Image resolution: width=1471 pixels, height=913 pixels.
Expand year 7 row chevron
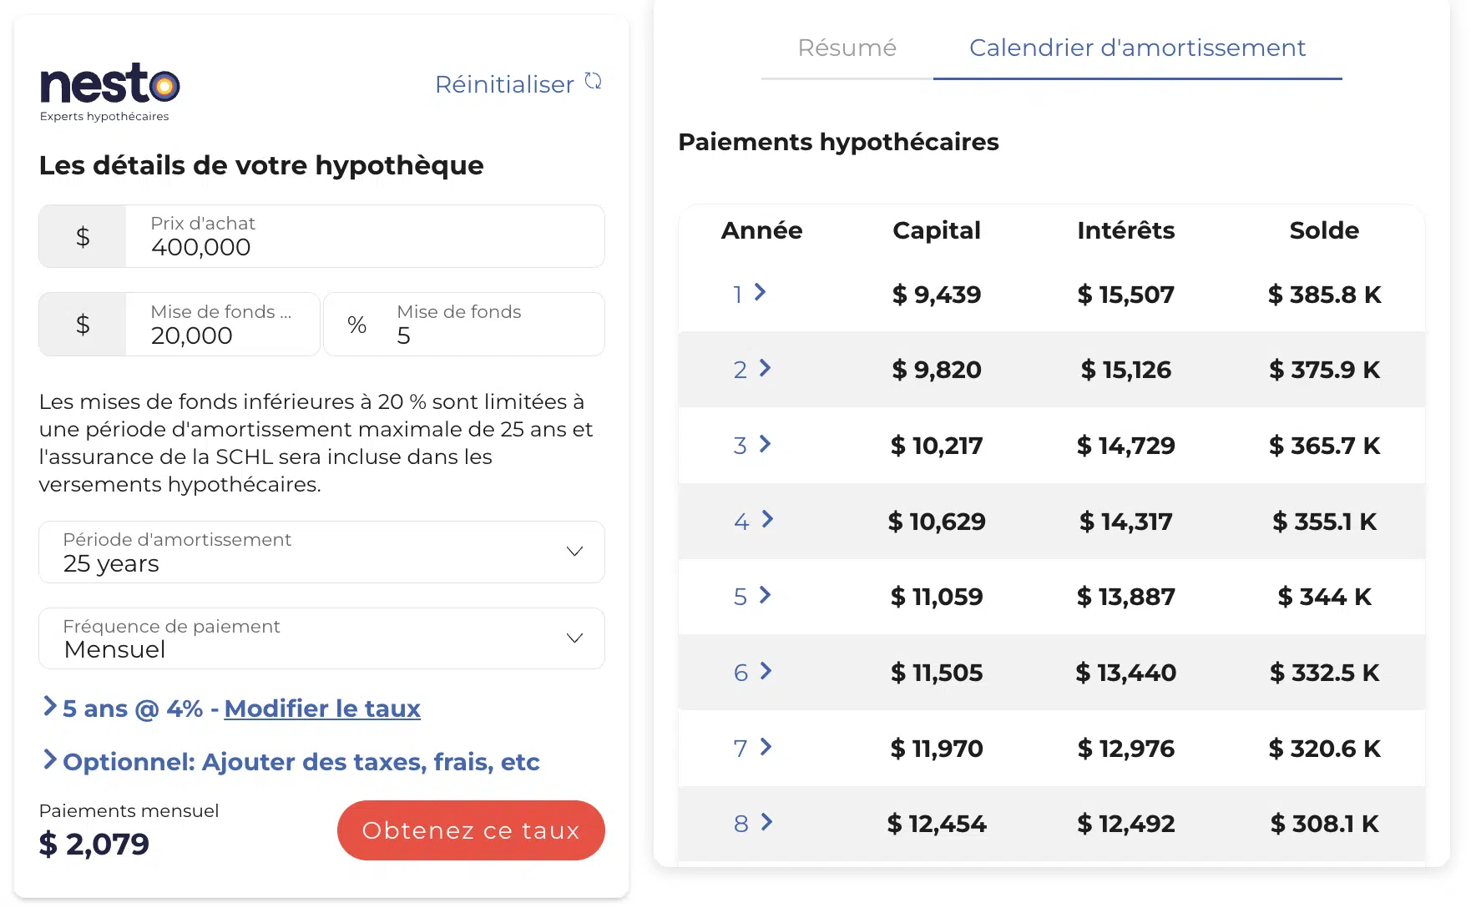766,747
